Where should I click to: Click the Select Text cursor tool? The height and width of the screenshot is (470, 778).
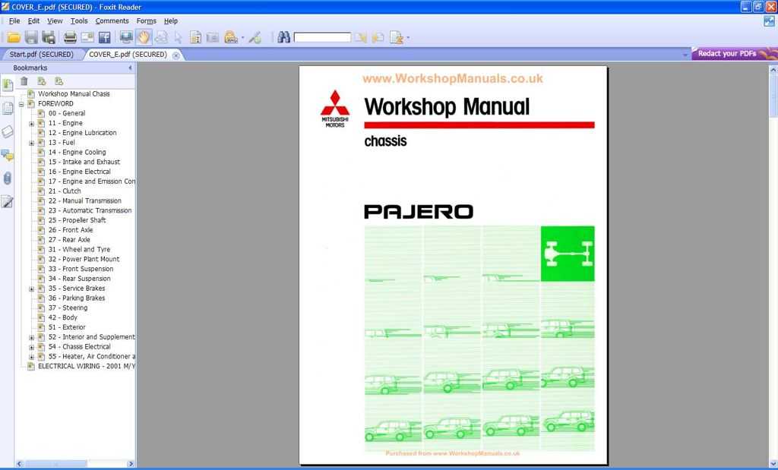pyautogui.click(x=178, y=37)
